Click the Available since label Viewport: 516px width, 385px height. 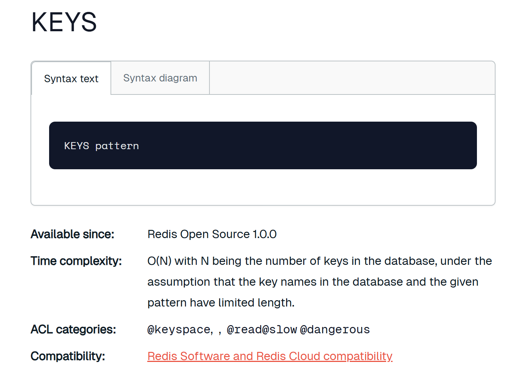coord(73,234)
